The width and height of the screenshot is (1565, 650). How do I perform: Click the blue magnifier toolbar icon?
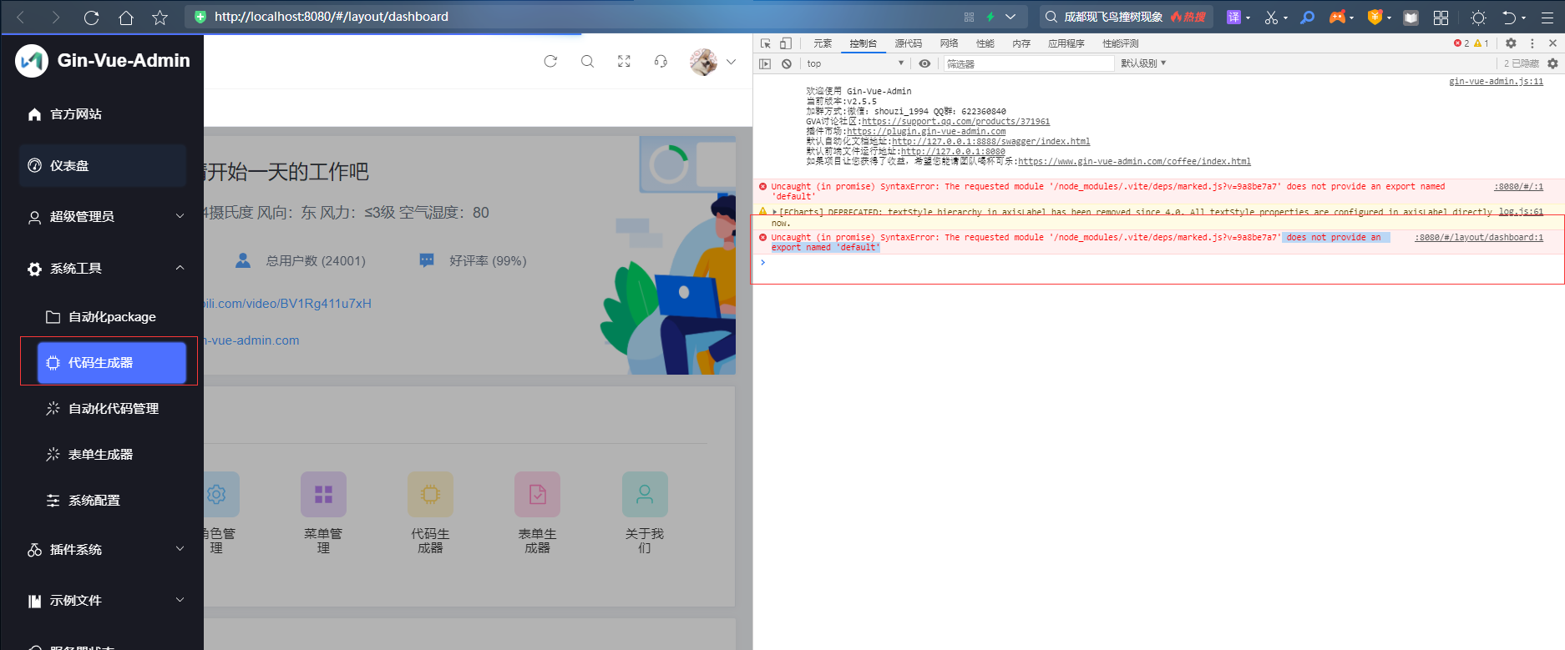pyautogui.click(x=1308, y=17)
